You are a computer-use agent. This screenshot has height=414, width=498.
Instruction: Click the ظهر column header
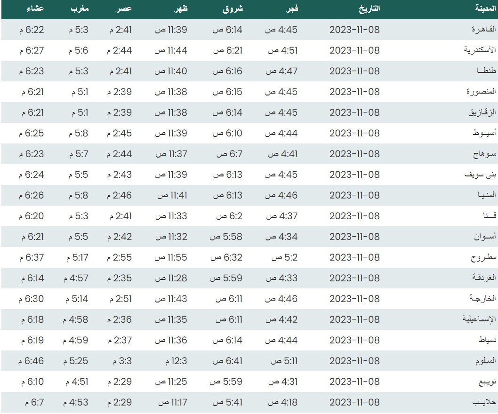pyautogui.click(x=179, y=8)
